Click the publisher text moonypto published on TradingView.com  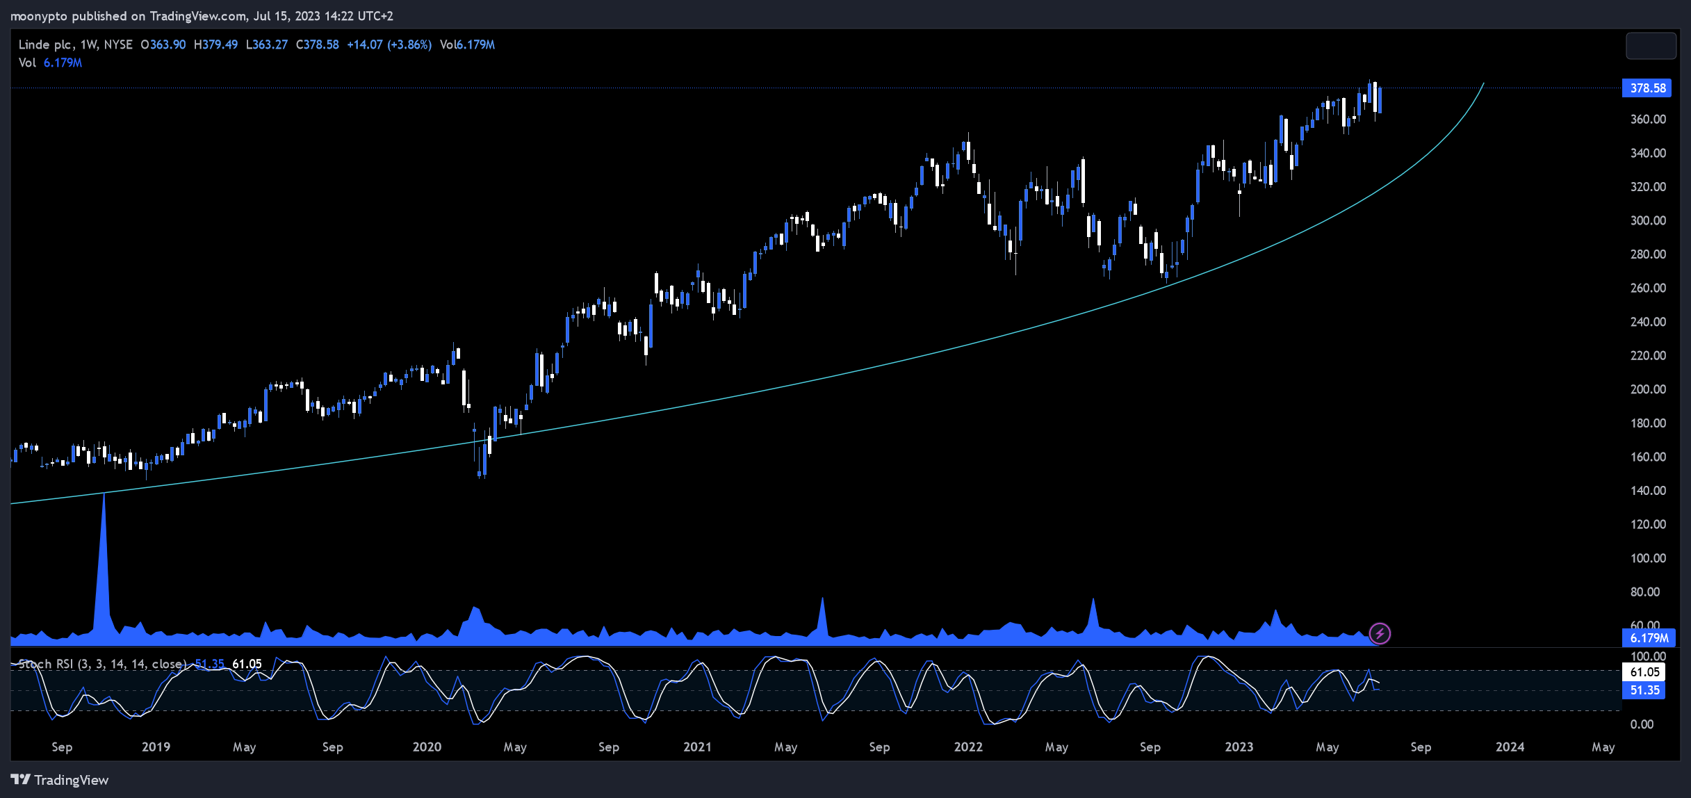(x=128, y=16)
